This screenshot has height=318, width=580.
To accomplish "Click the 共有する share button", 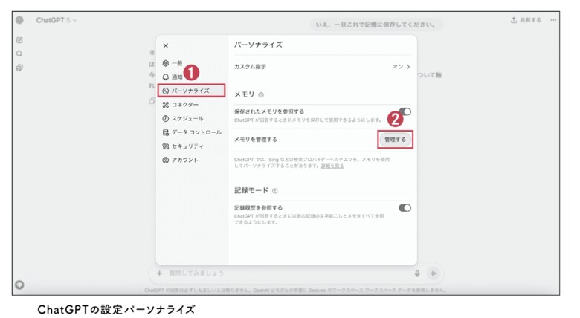I will (526, 20).
